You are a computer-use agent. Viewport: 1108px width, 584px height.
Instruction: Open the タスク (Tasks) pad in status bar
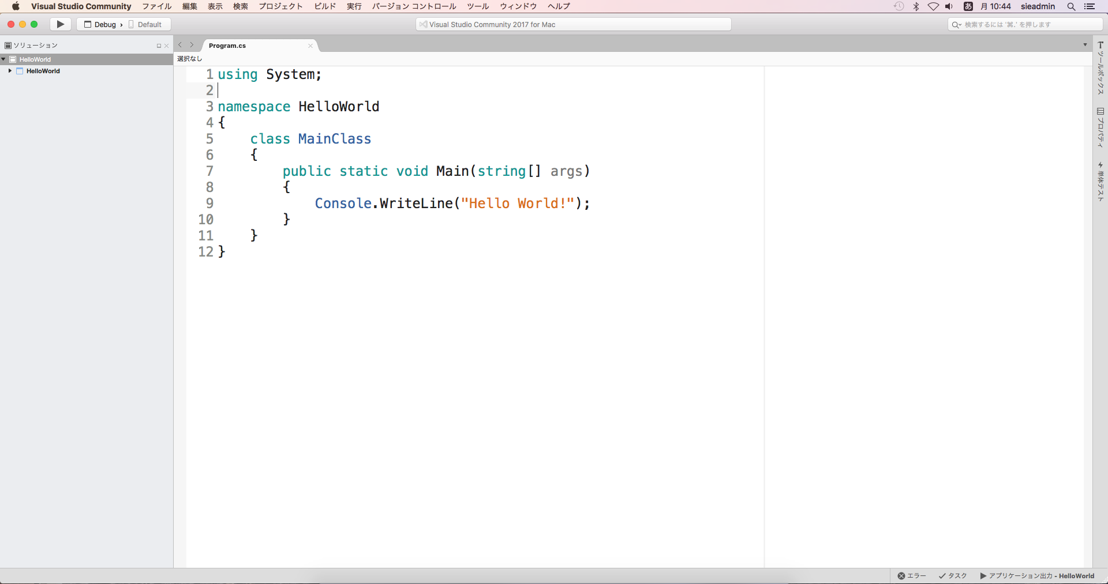click(x=953, y=576)
